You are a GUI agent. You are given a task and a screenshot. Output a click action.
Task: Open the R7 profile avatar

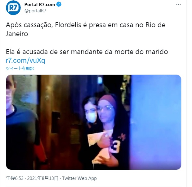13,8
